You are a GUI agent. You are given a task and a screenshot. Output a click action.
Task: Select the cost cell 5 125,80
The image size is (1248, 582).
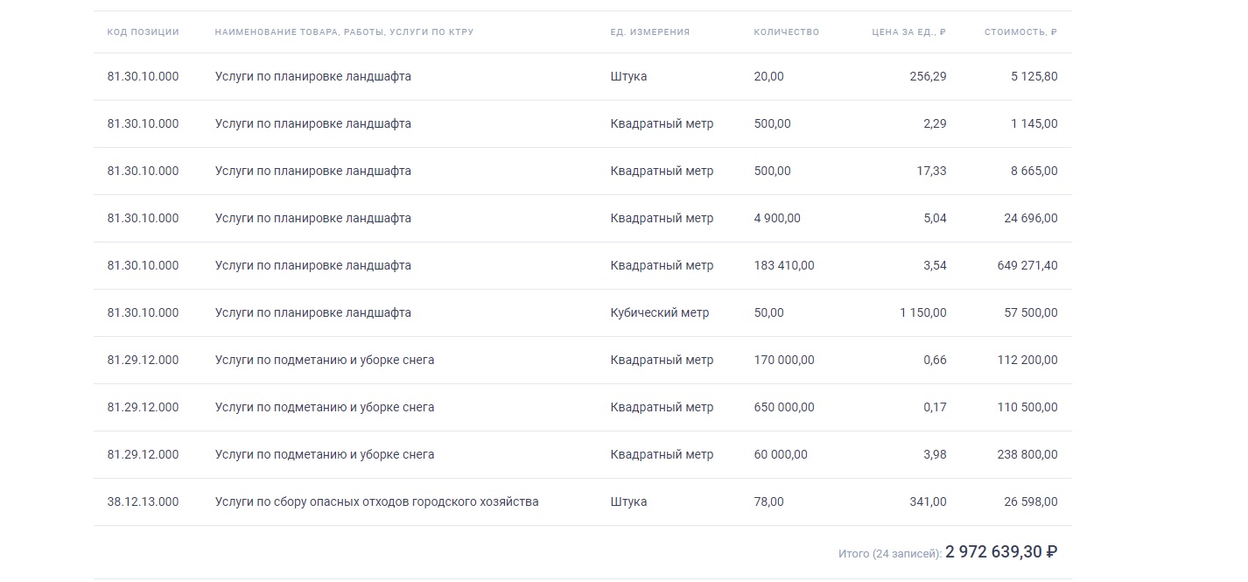coord(1034,77)
